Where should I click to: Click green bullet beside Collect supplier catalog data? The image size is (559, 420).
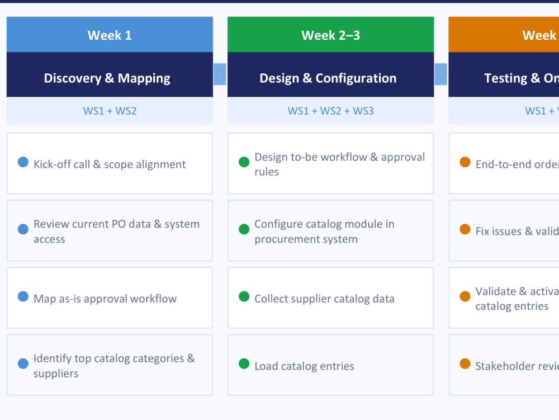244,296
